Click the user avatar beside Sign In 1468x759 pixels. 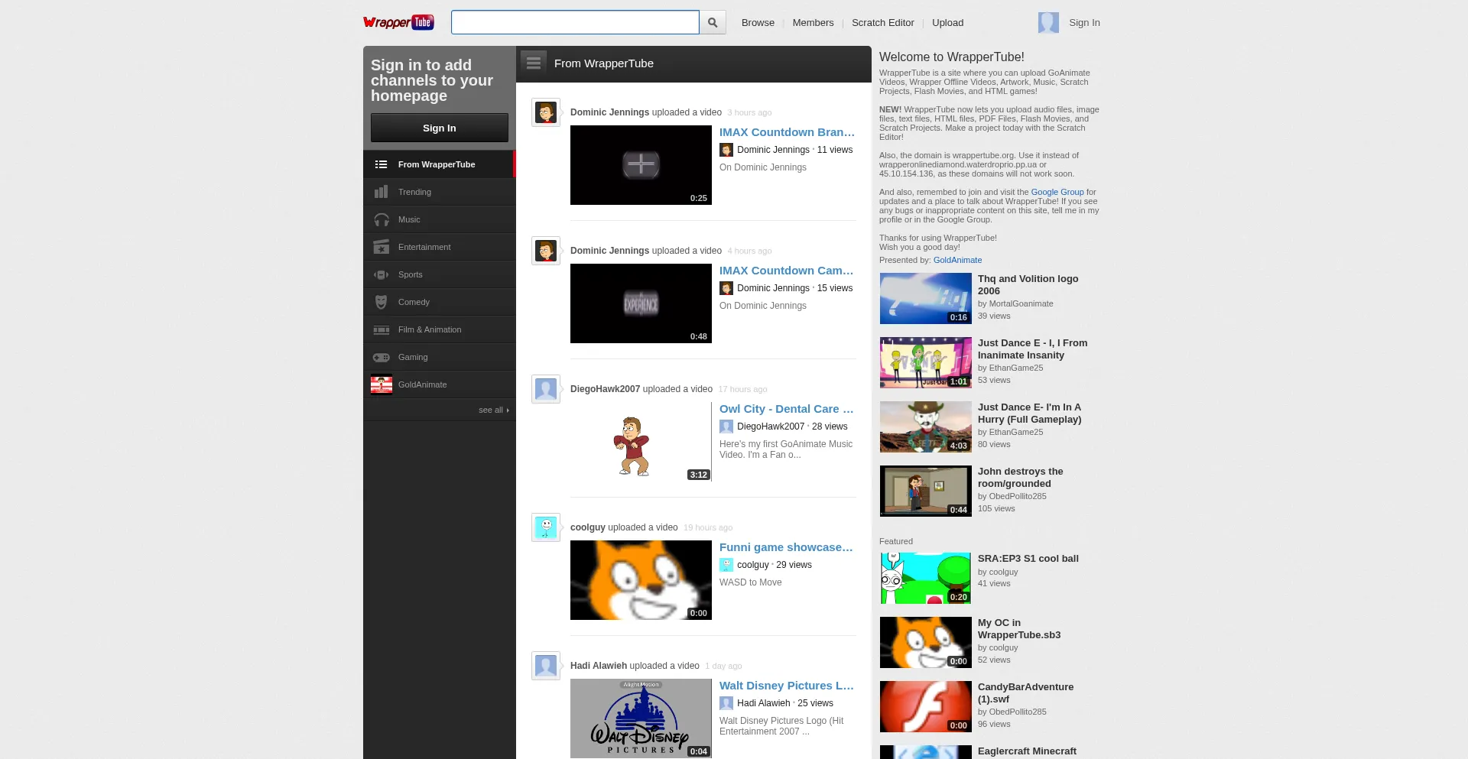tap(1048, 23)
